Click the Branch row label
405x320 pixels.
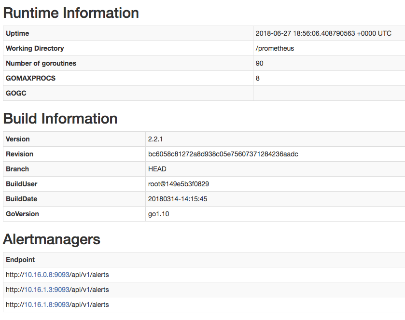pos(17,169)
